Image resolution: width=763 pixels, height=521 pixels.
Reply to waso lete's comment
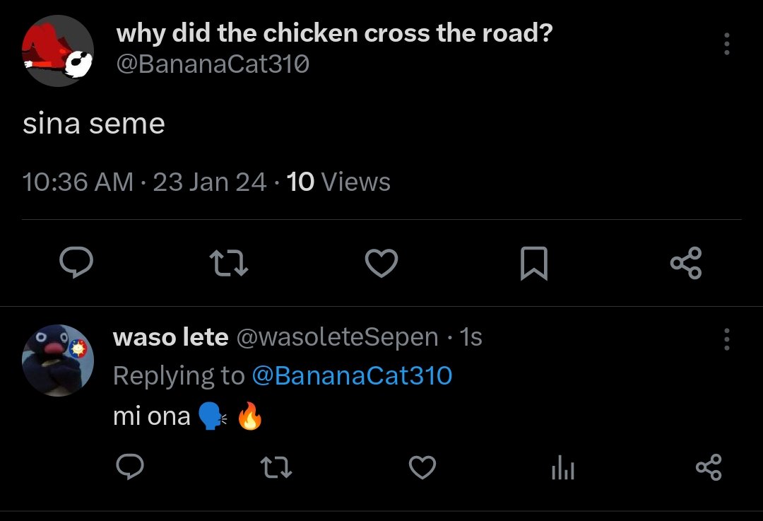pyautogui.click(x=130, y=467)
